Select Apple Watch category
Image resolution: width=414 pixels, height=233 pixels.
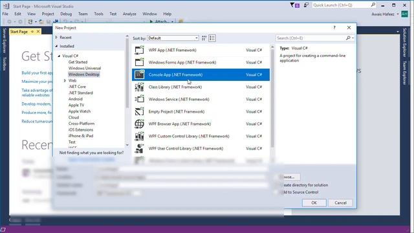point(79,111)
